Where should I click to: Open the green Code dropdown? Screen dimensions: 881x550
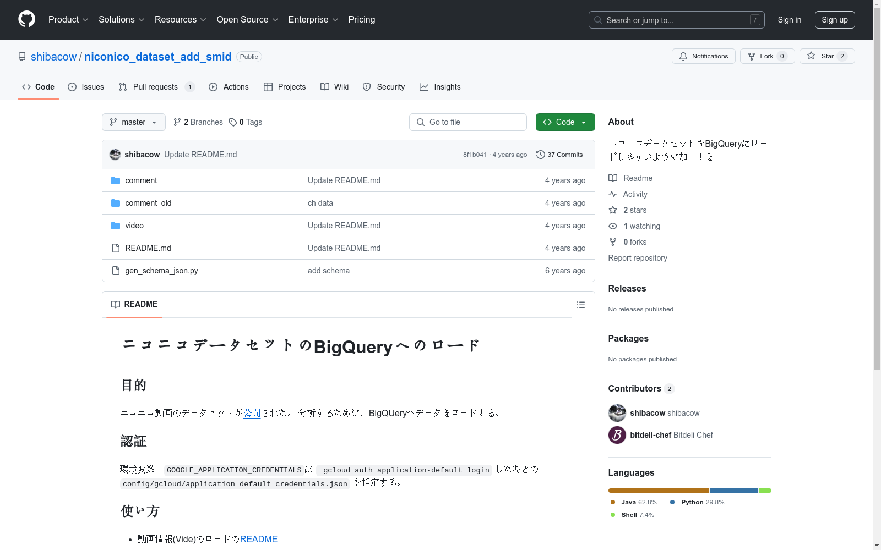[565, 122]
